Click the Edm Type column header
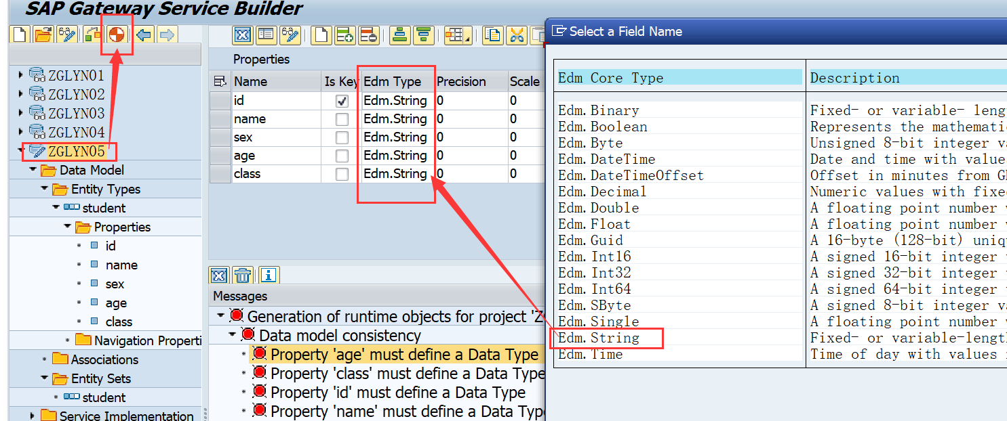Image resolution: width=1007 pixels, height=421 pixels. point(398,81)
